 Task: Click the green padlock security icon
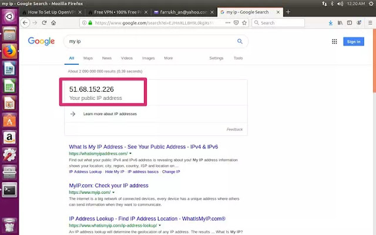point(90,23)
